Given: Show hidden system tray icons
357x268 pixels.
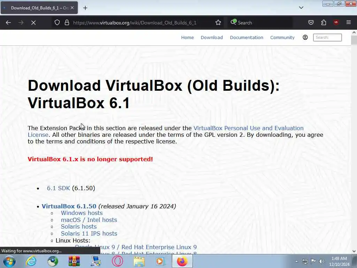Looking at the screenshot, I should point(296,261).
